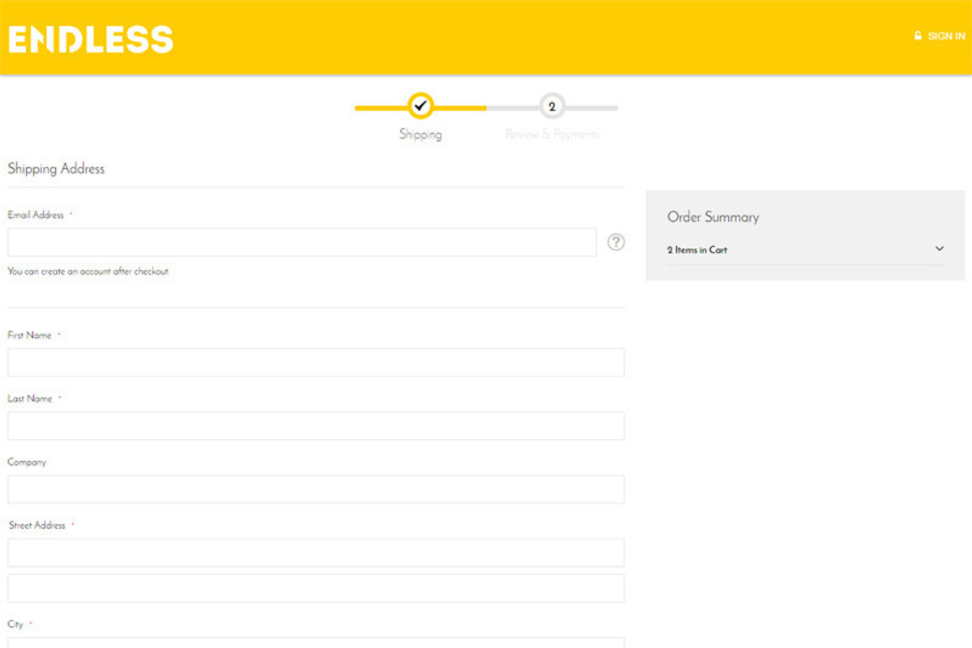This screenshot has height=648, width=972.
Task: Expand the Order Summary chevron arrow
Action: [x=939, y=249]
